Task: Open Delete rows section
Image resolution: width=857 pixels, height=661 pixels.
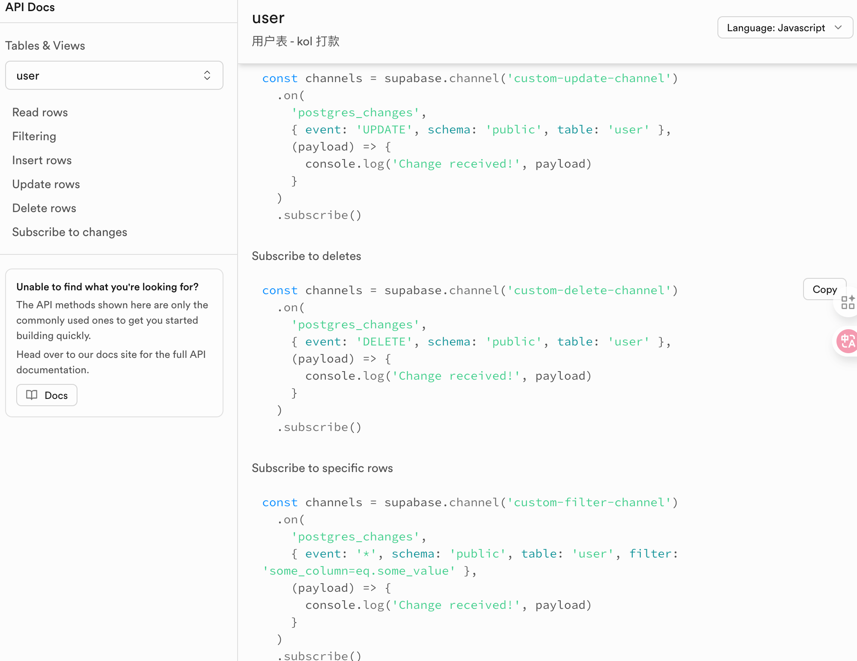Action: pos(44,208)
